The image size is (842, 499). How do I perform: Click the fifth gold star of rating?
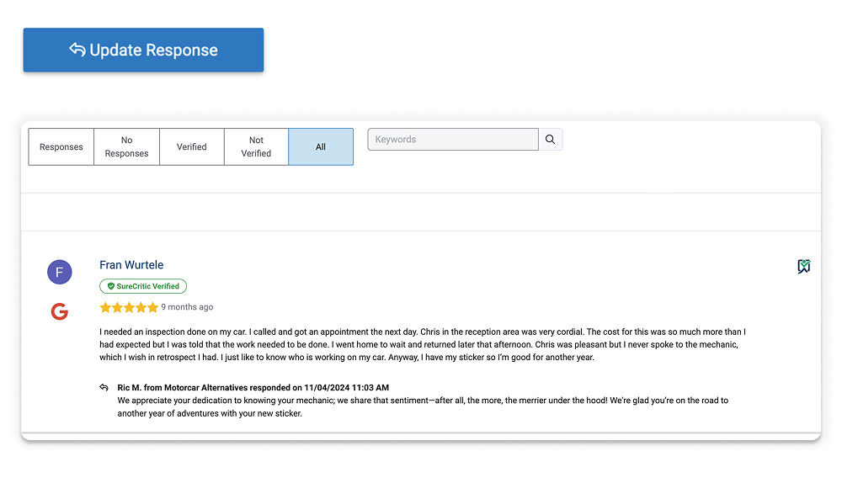[x=152, y=308]
